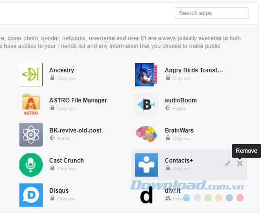Click the ASTRO File Manager name link
This screenshot has height=214, width=265.
pos(78,100)
